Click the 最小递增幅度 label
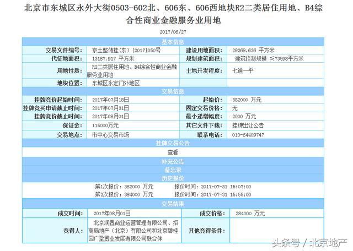The height and width of the screenshot is (251, 353). 204,116
